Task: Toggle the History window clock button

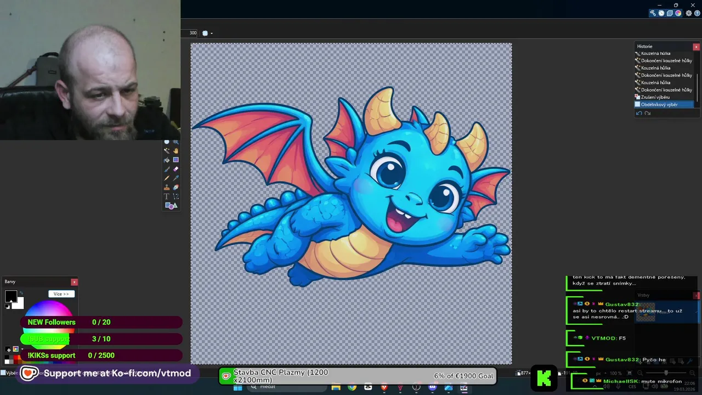Action: tap(661, 13)
